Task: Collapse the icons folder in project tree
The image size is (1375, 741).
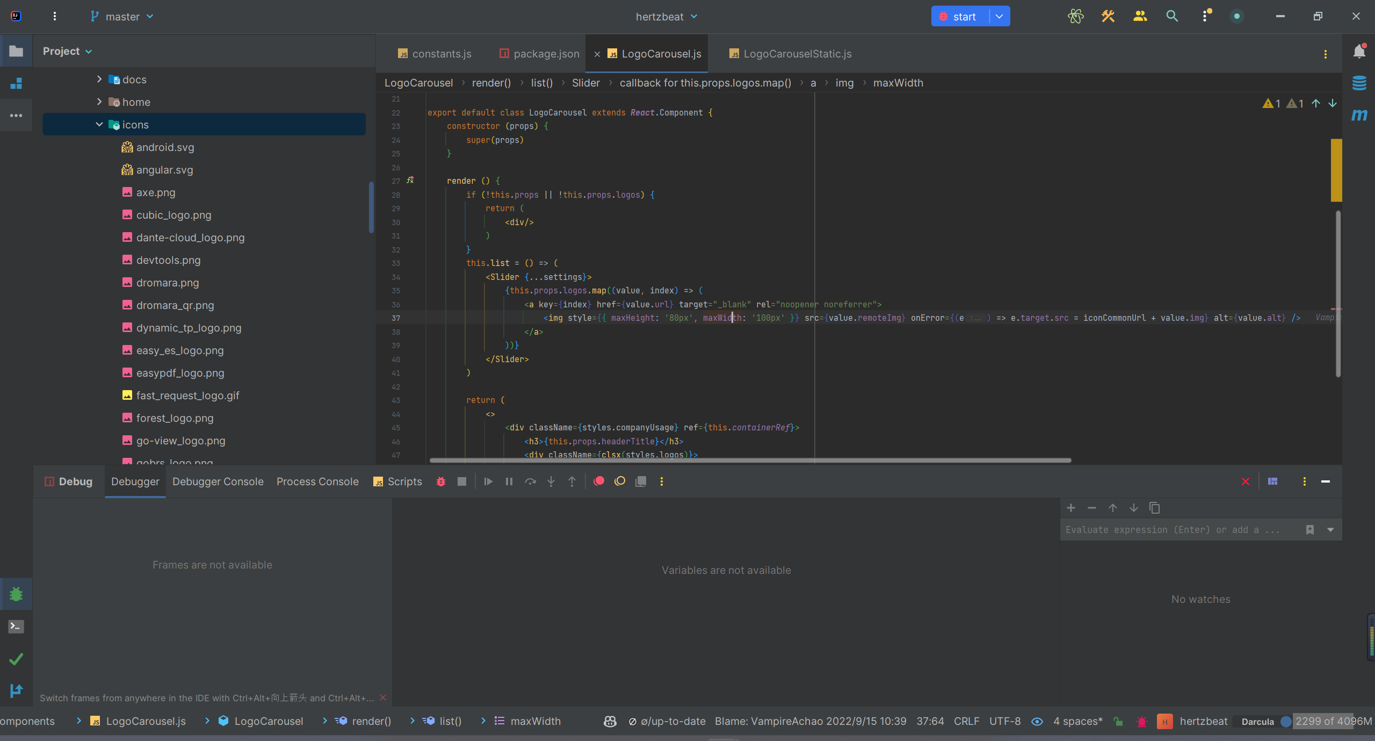Action: point(99,125)
